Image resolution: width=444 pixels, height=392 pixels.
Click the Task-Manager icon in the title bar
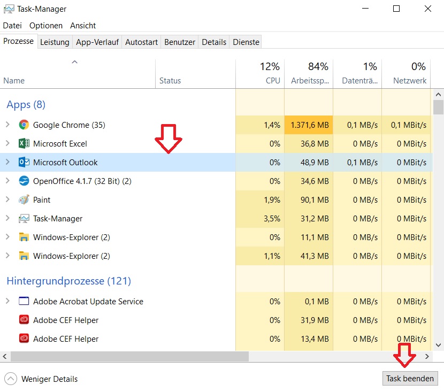pyautogui.click(x=9, y=9)
